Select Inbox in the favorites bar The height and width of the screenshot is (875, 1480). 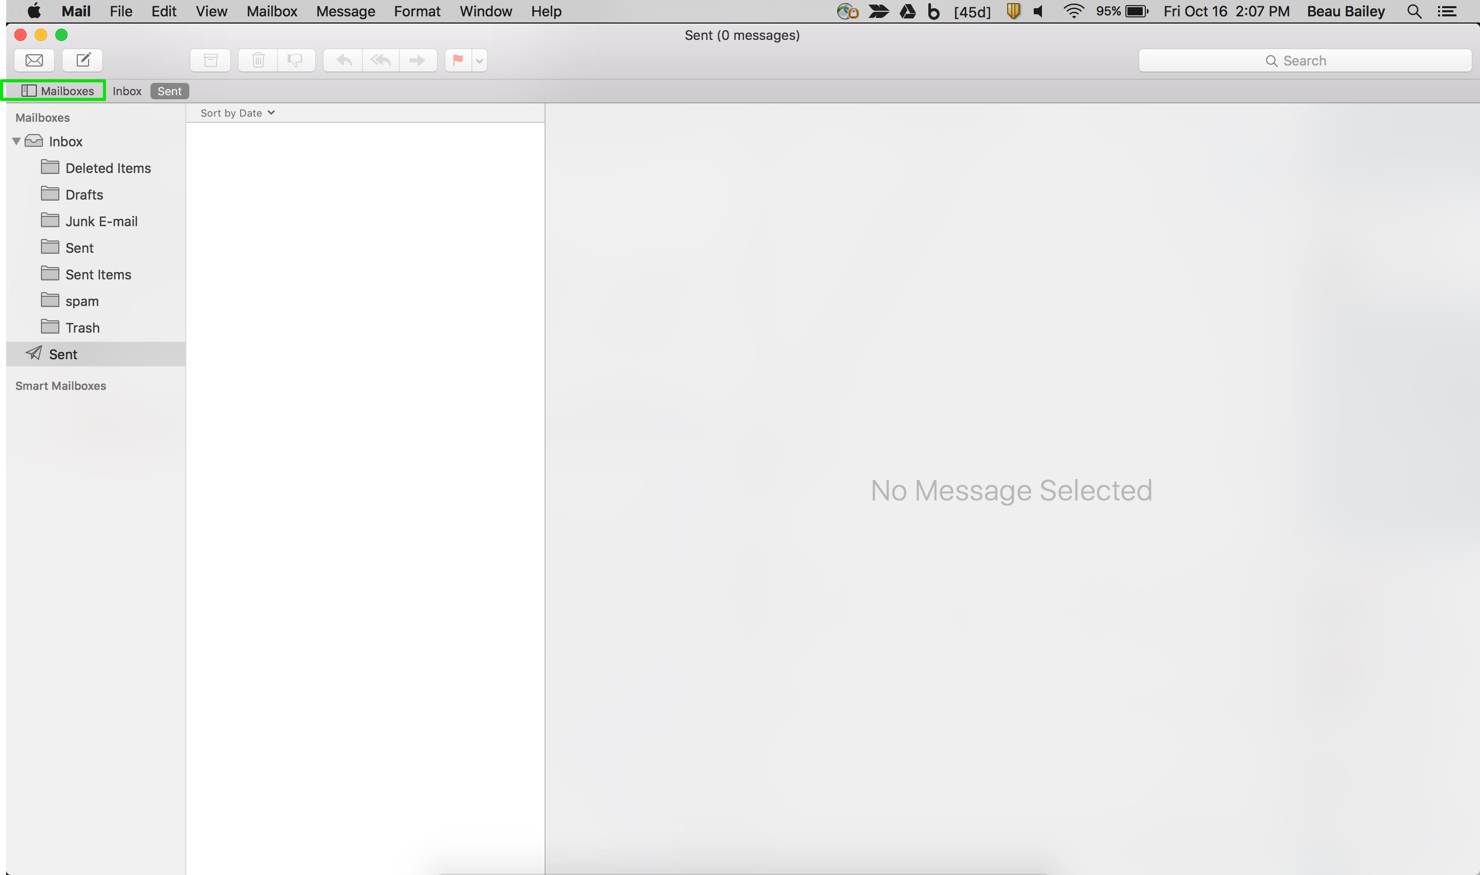coord(127,91)
